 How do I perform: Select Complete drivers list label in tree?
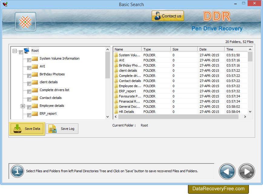click(54, 90)
